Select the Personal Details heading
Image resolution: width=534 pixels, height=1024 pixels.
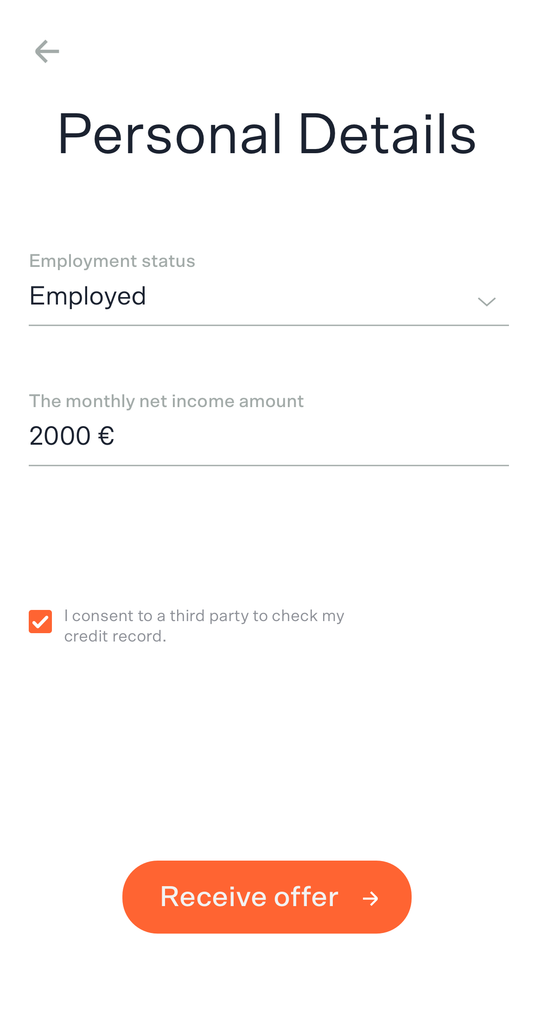tap(266, 134)
